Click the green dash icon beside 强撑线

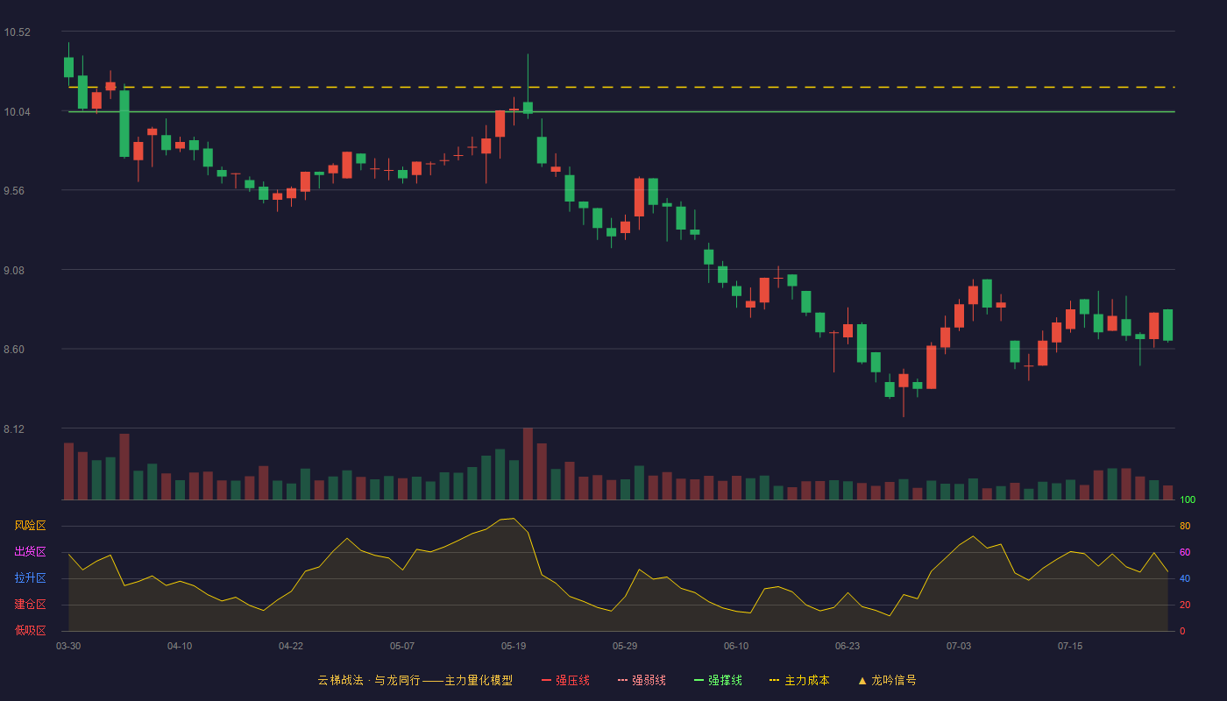point(699,680)
